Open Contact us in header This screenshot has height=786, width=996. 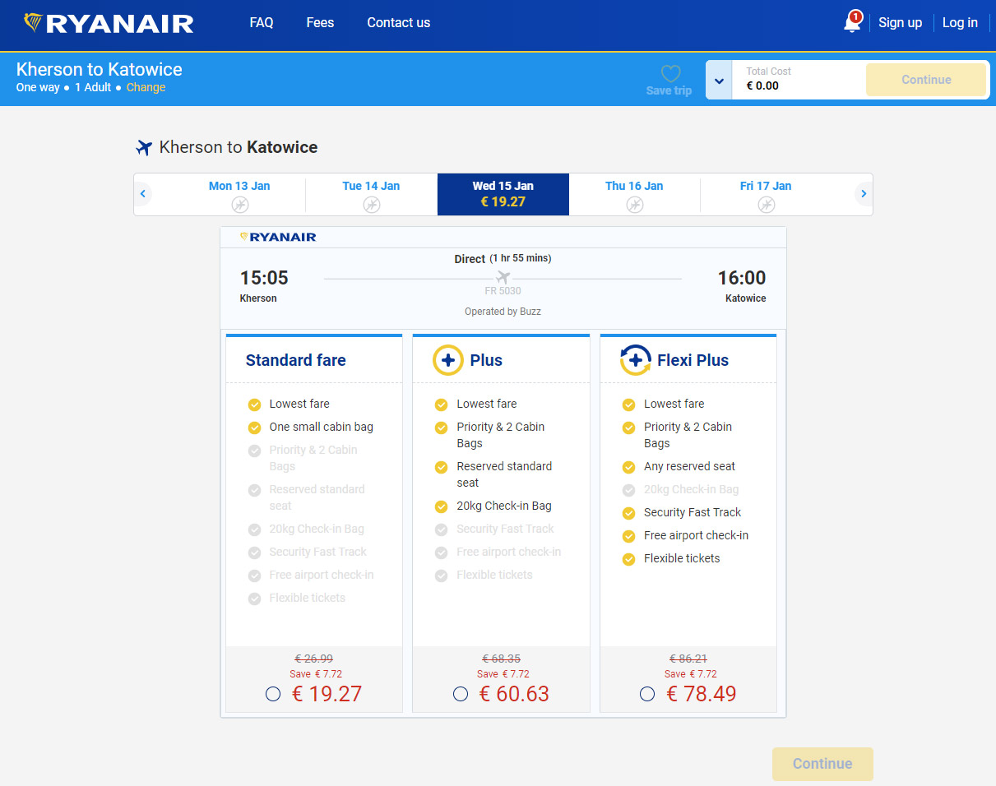[x=399, y=23]
